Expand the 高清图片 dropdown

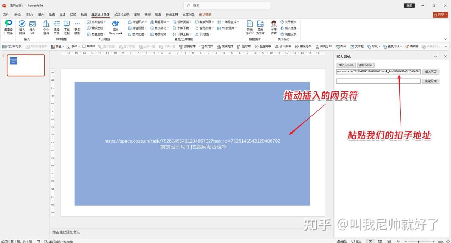tap(138, 22)
